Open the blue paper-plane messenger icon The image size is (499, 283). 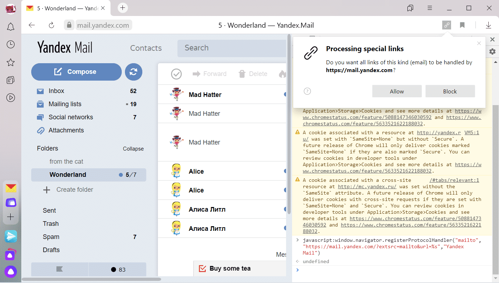click(11, 236)
